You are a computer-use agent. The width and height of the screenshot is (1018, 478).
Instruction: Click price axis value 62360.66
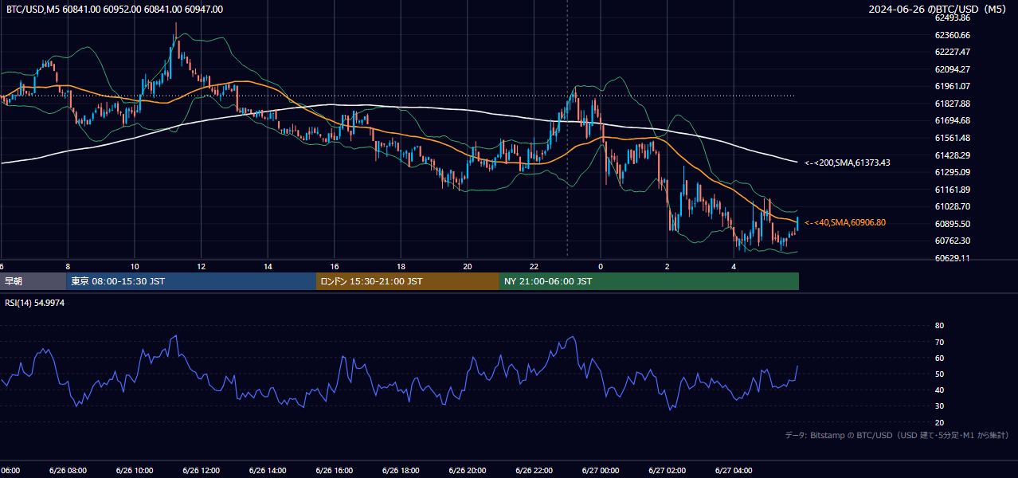952,35
